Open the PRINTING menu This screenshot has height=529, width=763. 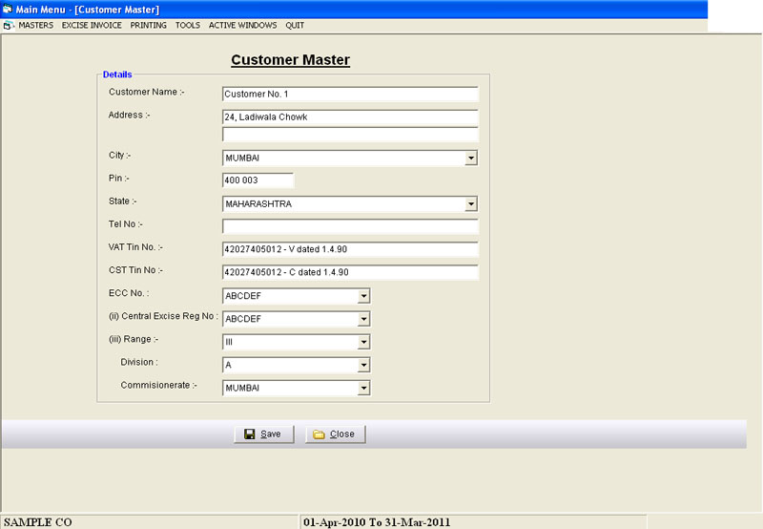tap(149, 26)
